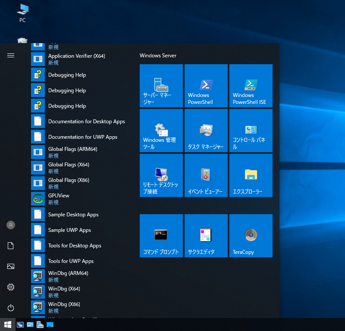
Task: Launch Global Flags (X86)
Action: [x=82, y=183]
